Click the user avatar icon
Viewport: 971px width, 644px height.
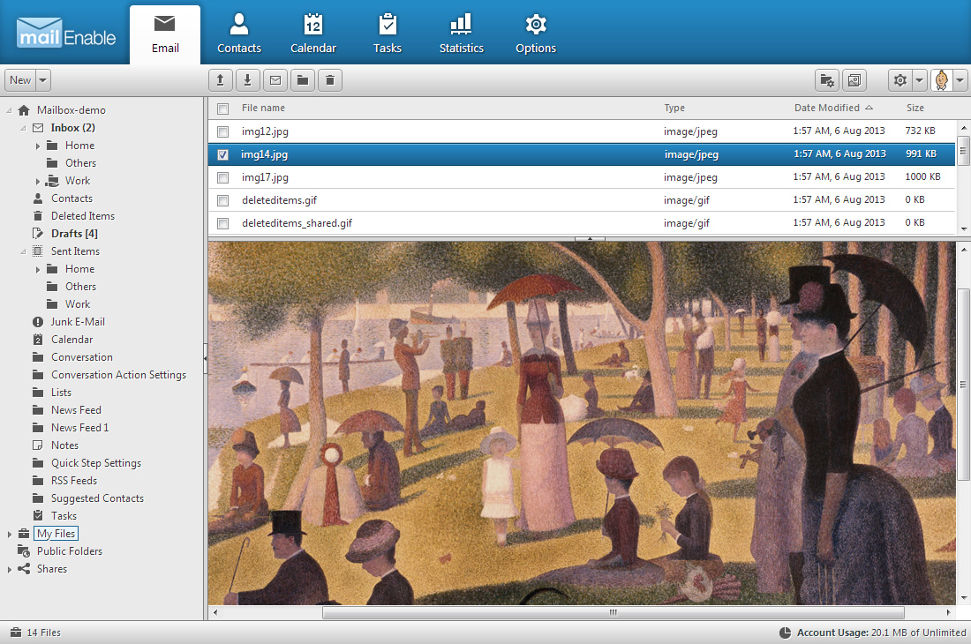941,80
